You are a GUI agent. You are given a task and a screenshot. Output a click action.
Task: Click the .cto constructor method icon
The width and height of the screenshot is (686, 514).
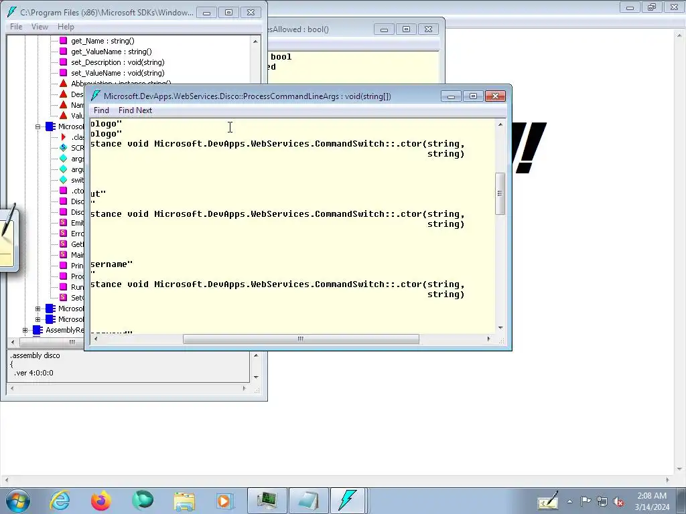(x=64, y=191)
